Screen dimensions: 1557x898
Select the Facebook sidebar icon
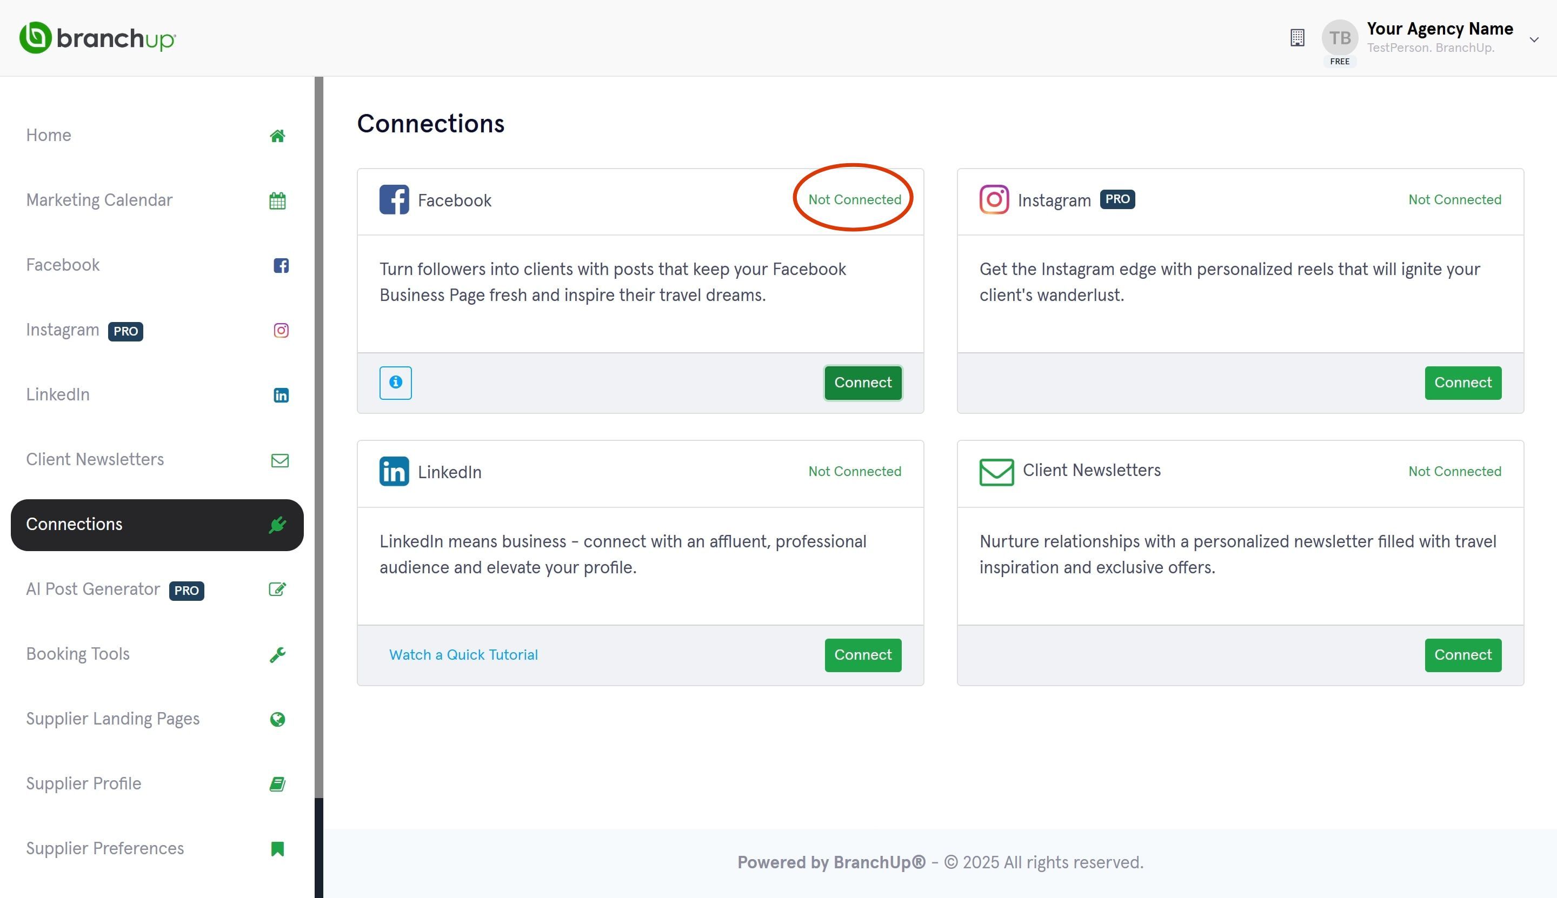coord(281,265)
